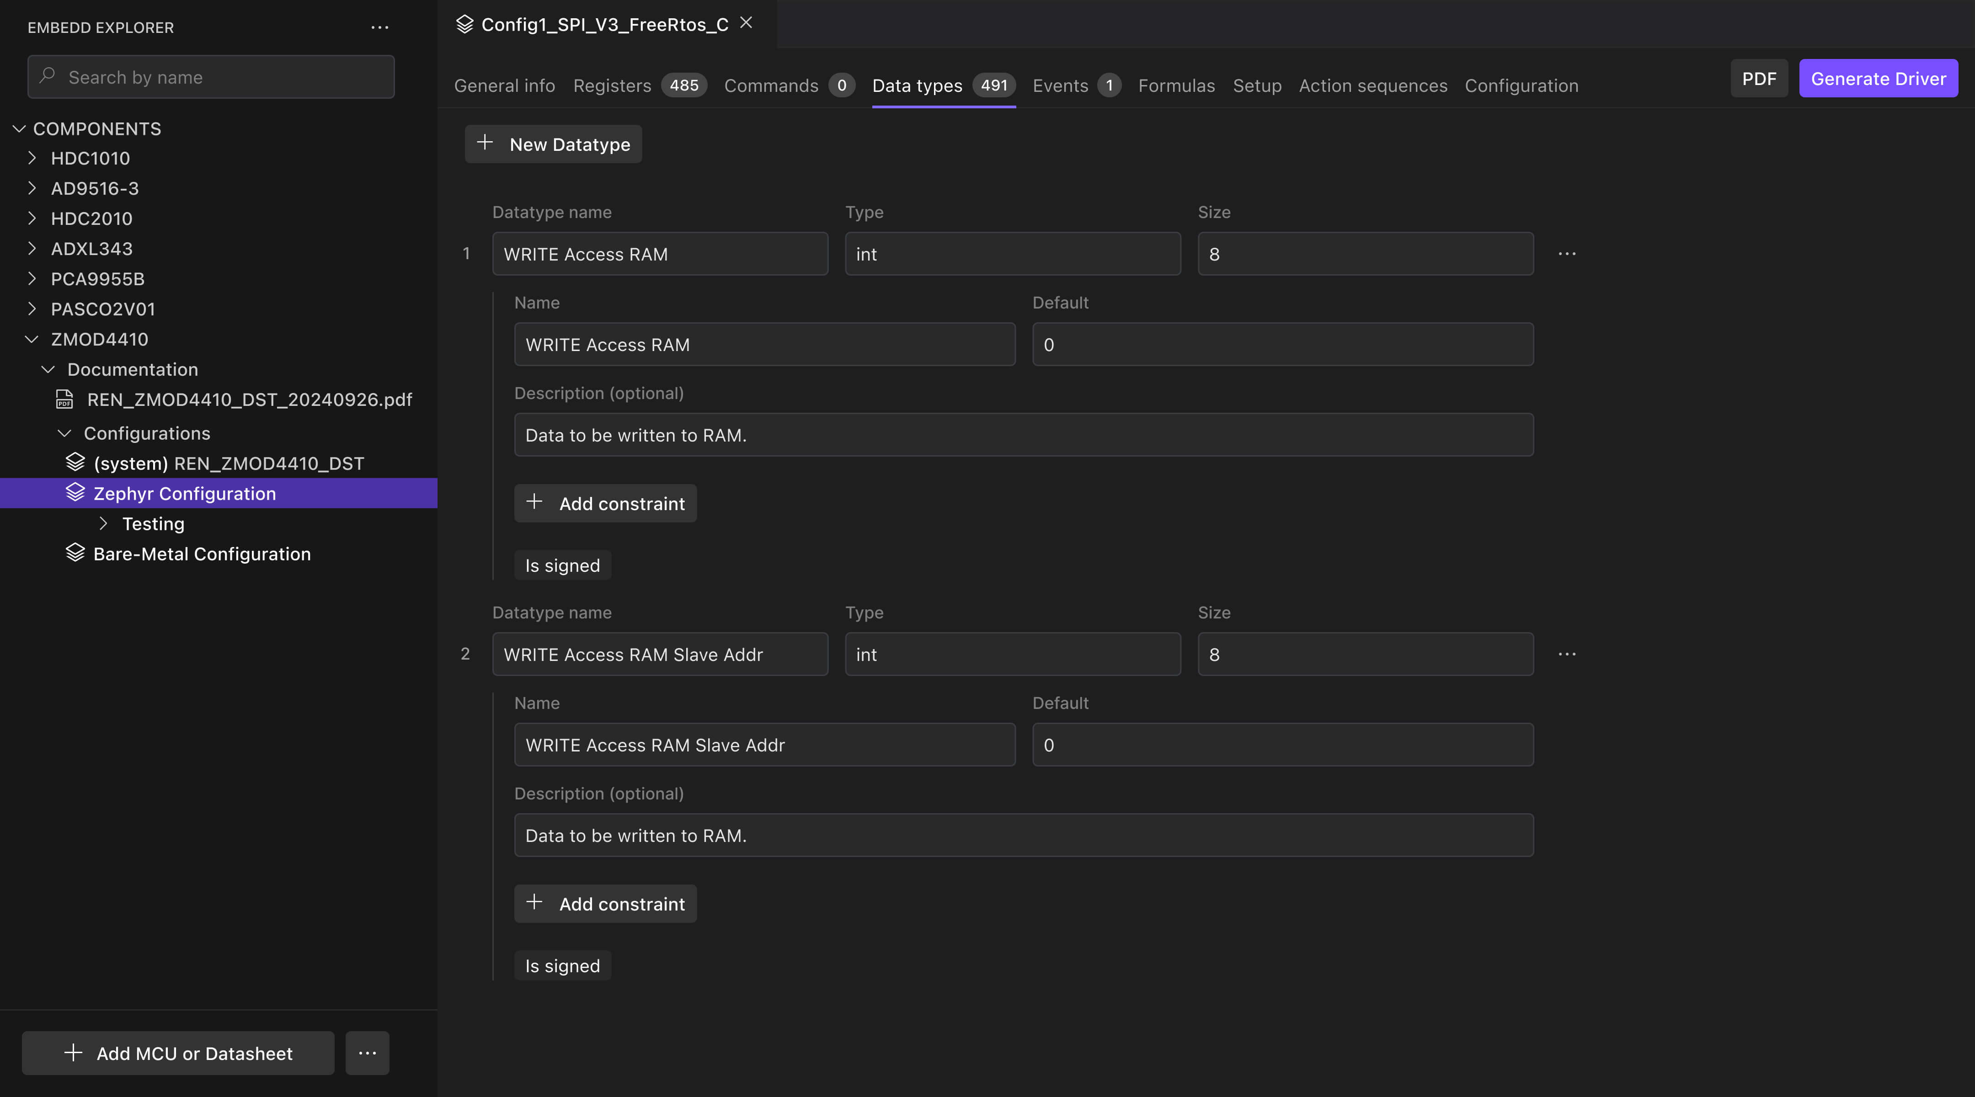Toggle Is signed for WRITE Access RAM Slave Addr
This screenshot has width=1975, height=1097.
point(562,966)
